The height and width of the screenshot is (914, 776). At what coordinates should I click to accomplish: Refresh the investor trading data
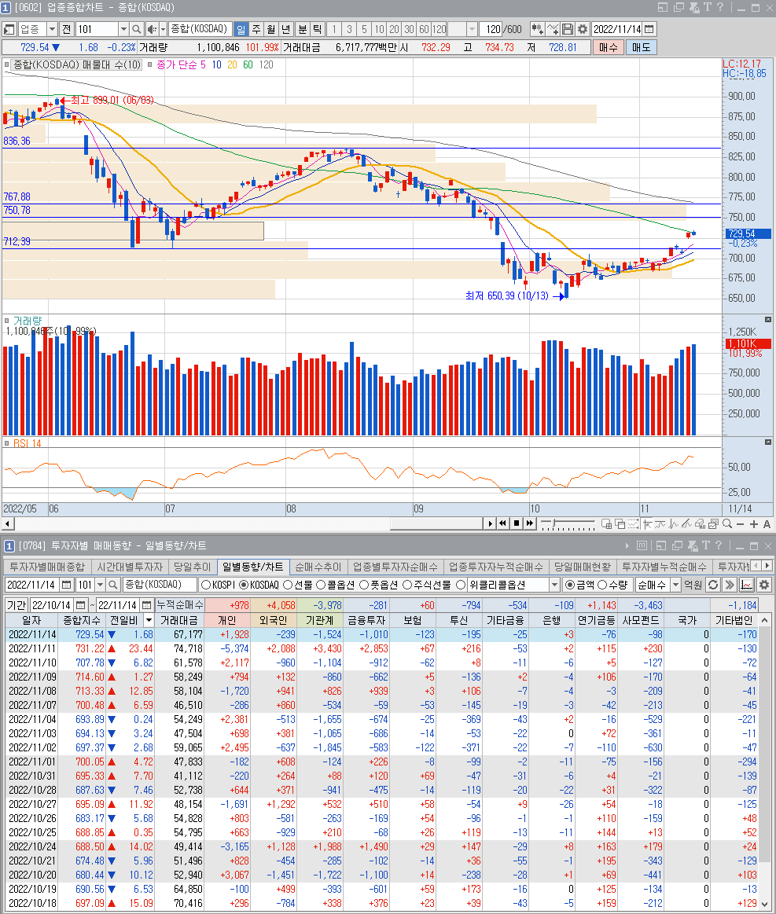coord(713,585)
